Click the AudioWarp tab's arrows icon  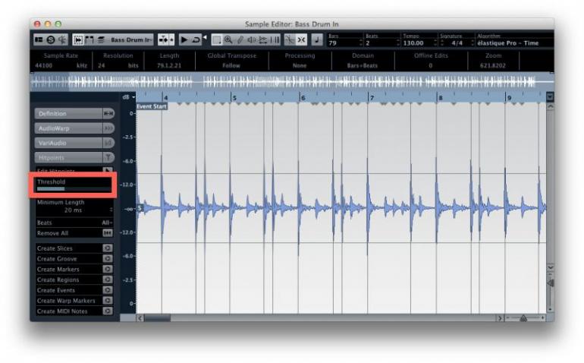108,128
